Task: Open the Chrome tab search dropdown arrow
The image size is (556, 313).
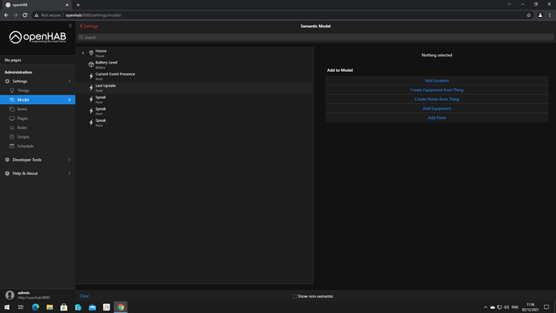Action: point(509,4)
